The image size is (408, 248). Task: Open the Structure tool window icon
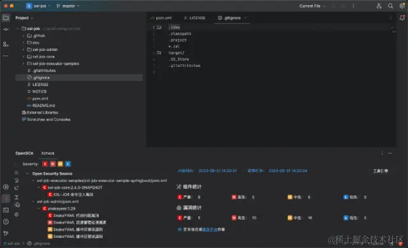[x=6, y=44]
